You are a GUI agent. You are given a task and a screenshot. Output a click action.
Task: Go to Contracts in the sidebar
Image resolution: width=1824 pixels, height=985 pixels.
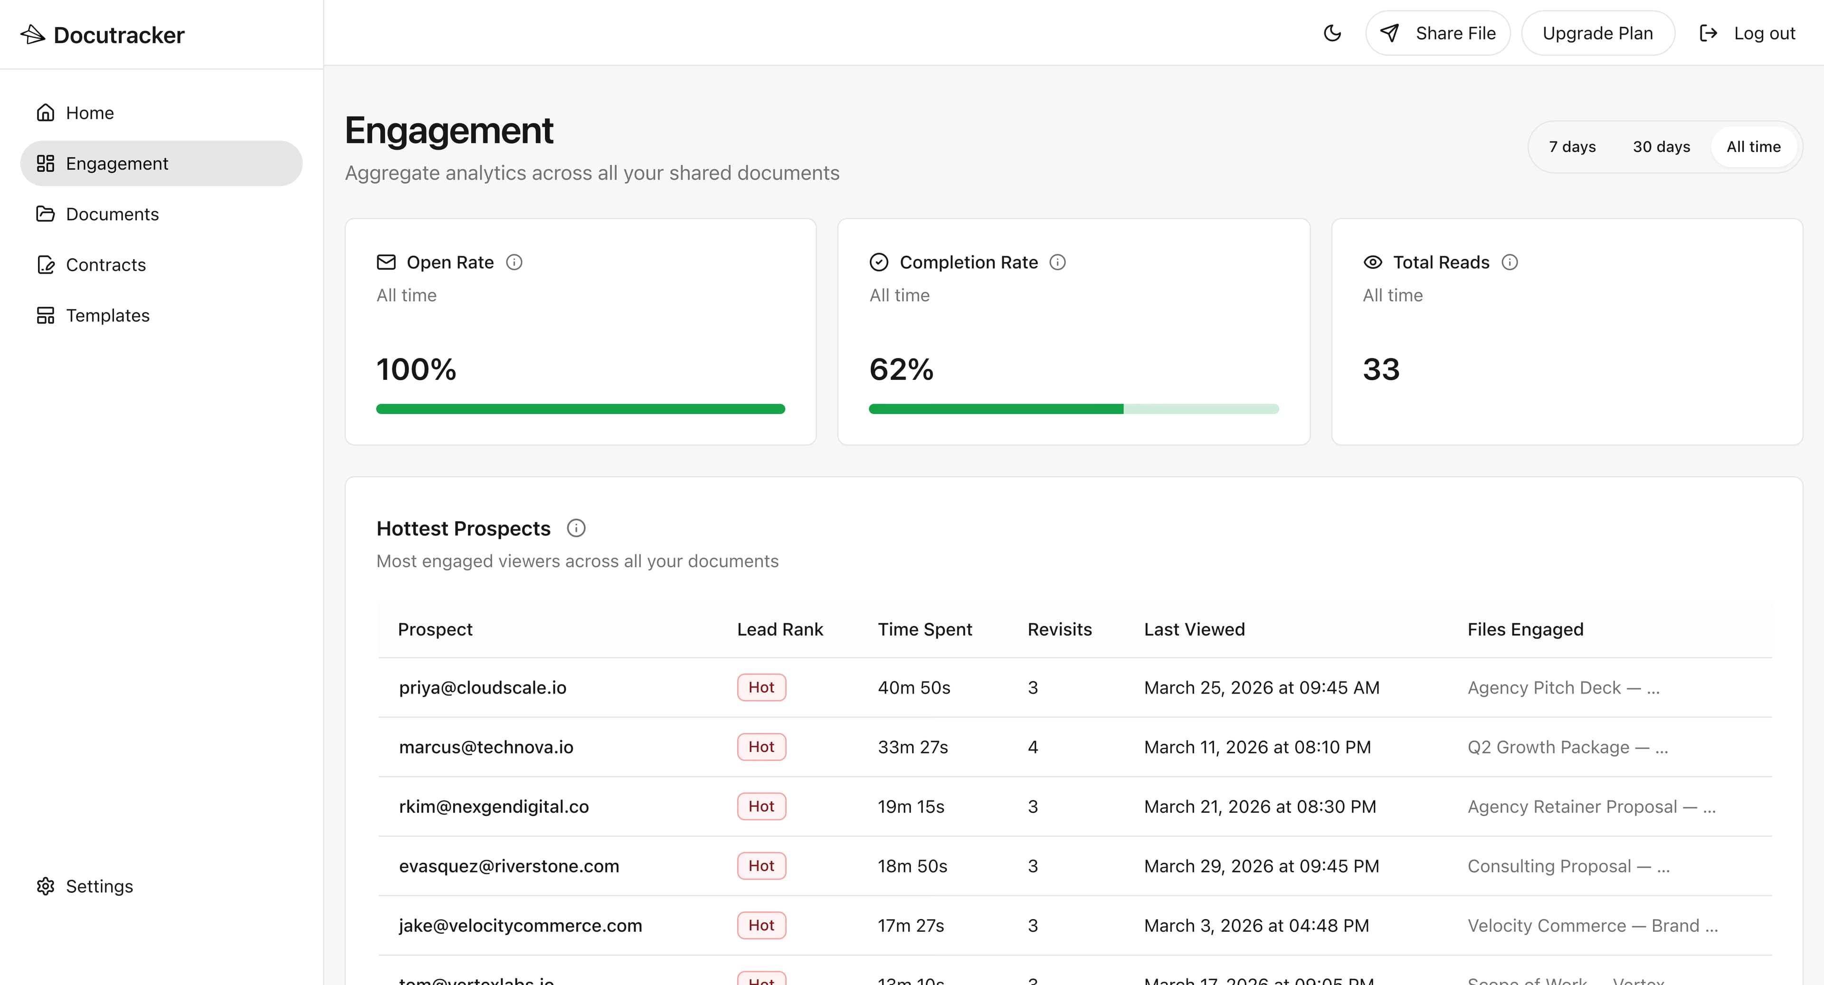click(x=105, y=265)
